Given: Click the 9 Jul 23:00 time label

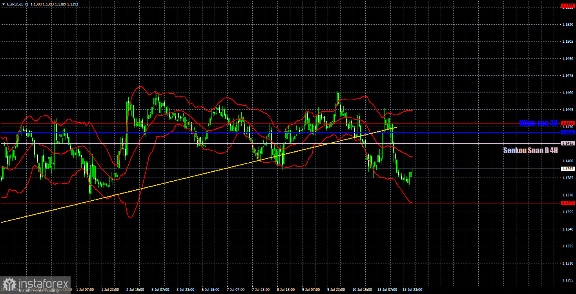Looking at the screenshot, I should (x=336, y=290).
